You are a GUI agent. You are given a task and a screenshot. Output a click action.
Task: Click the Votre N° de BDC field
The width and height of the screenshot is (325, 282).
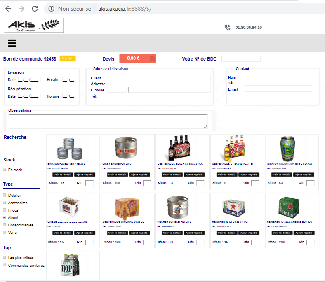241,59
